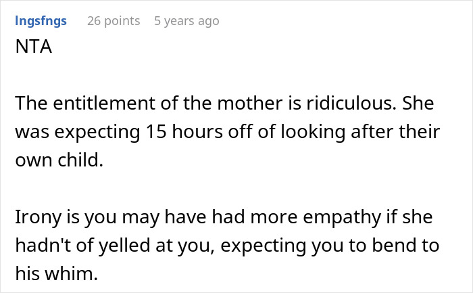Click the 5 years ago timestamp
This screenshot has width=473, height=293.
click(x=186, y=21)
